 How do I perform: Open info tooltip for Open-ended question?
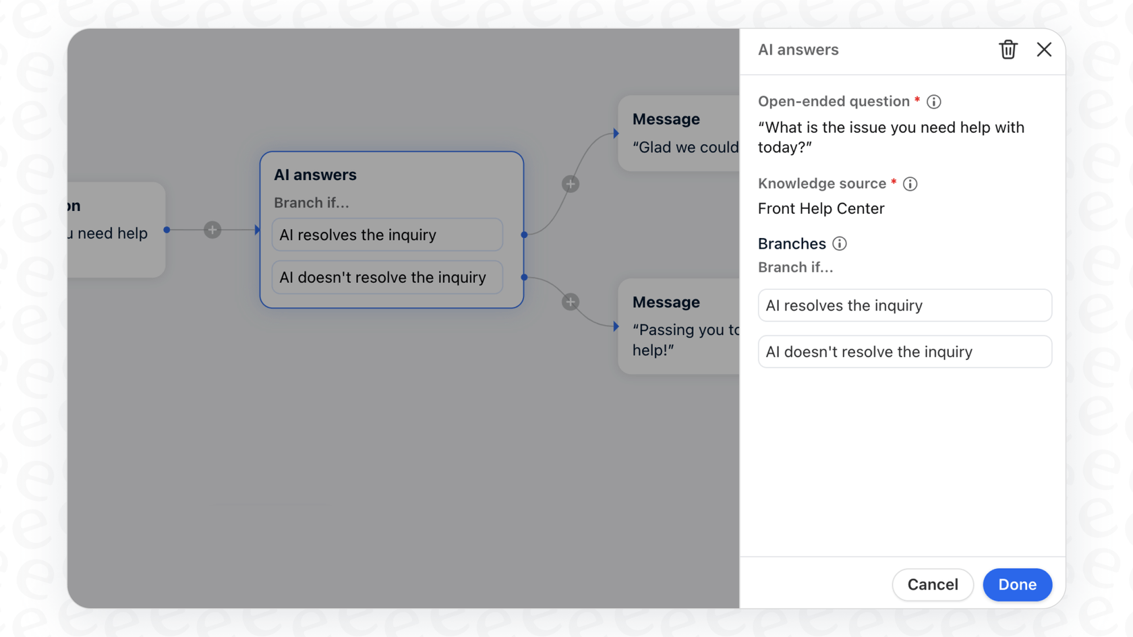point(933,101)
